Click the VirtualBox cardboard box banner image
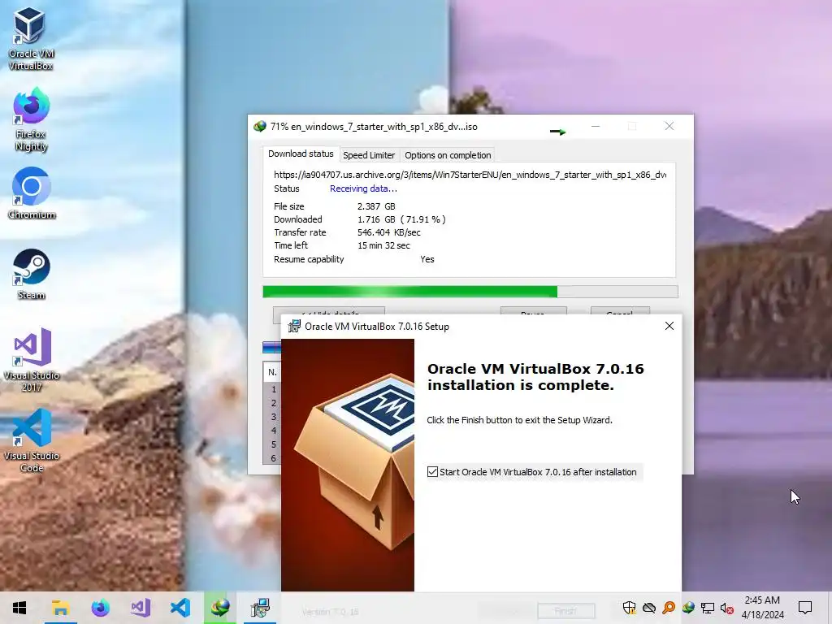Viewport: 832px width, 624px height. pos(348,465)
